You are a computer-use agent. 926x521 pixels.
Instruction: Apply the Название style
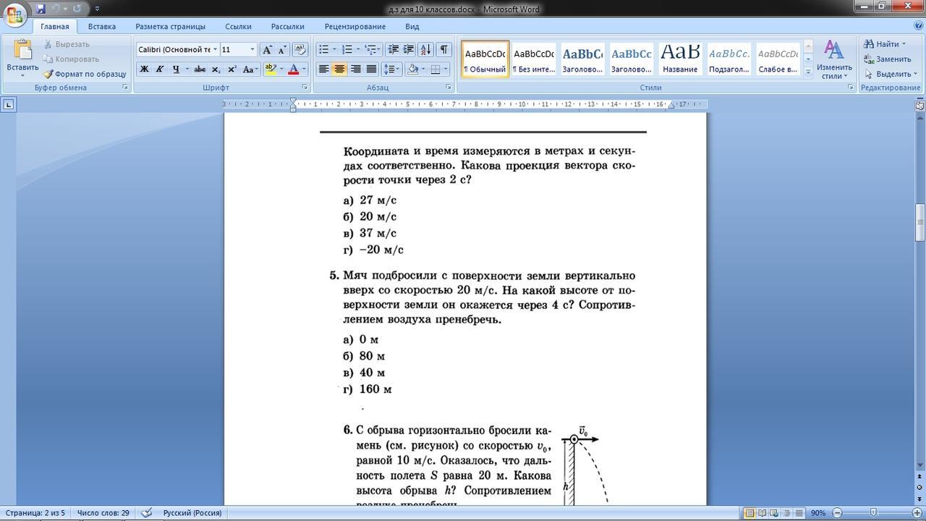click(680, 59)
